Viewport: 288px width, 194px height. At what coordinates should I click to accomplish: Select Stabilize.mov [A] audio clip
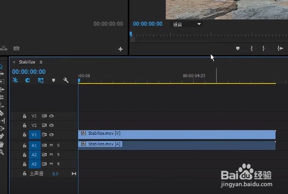[177, 145]
